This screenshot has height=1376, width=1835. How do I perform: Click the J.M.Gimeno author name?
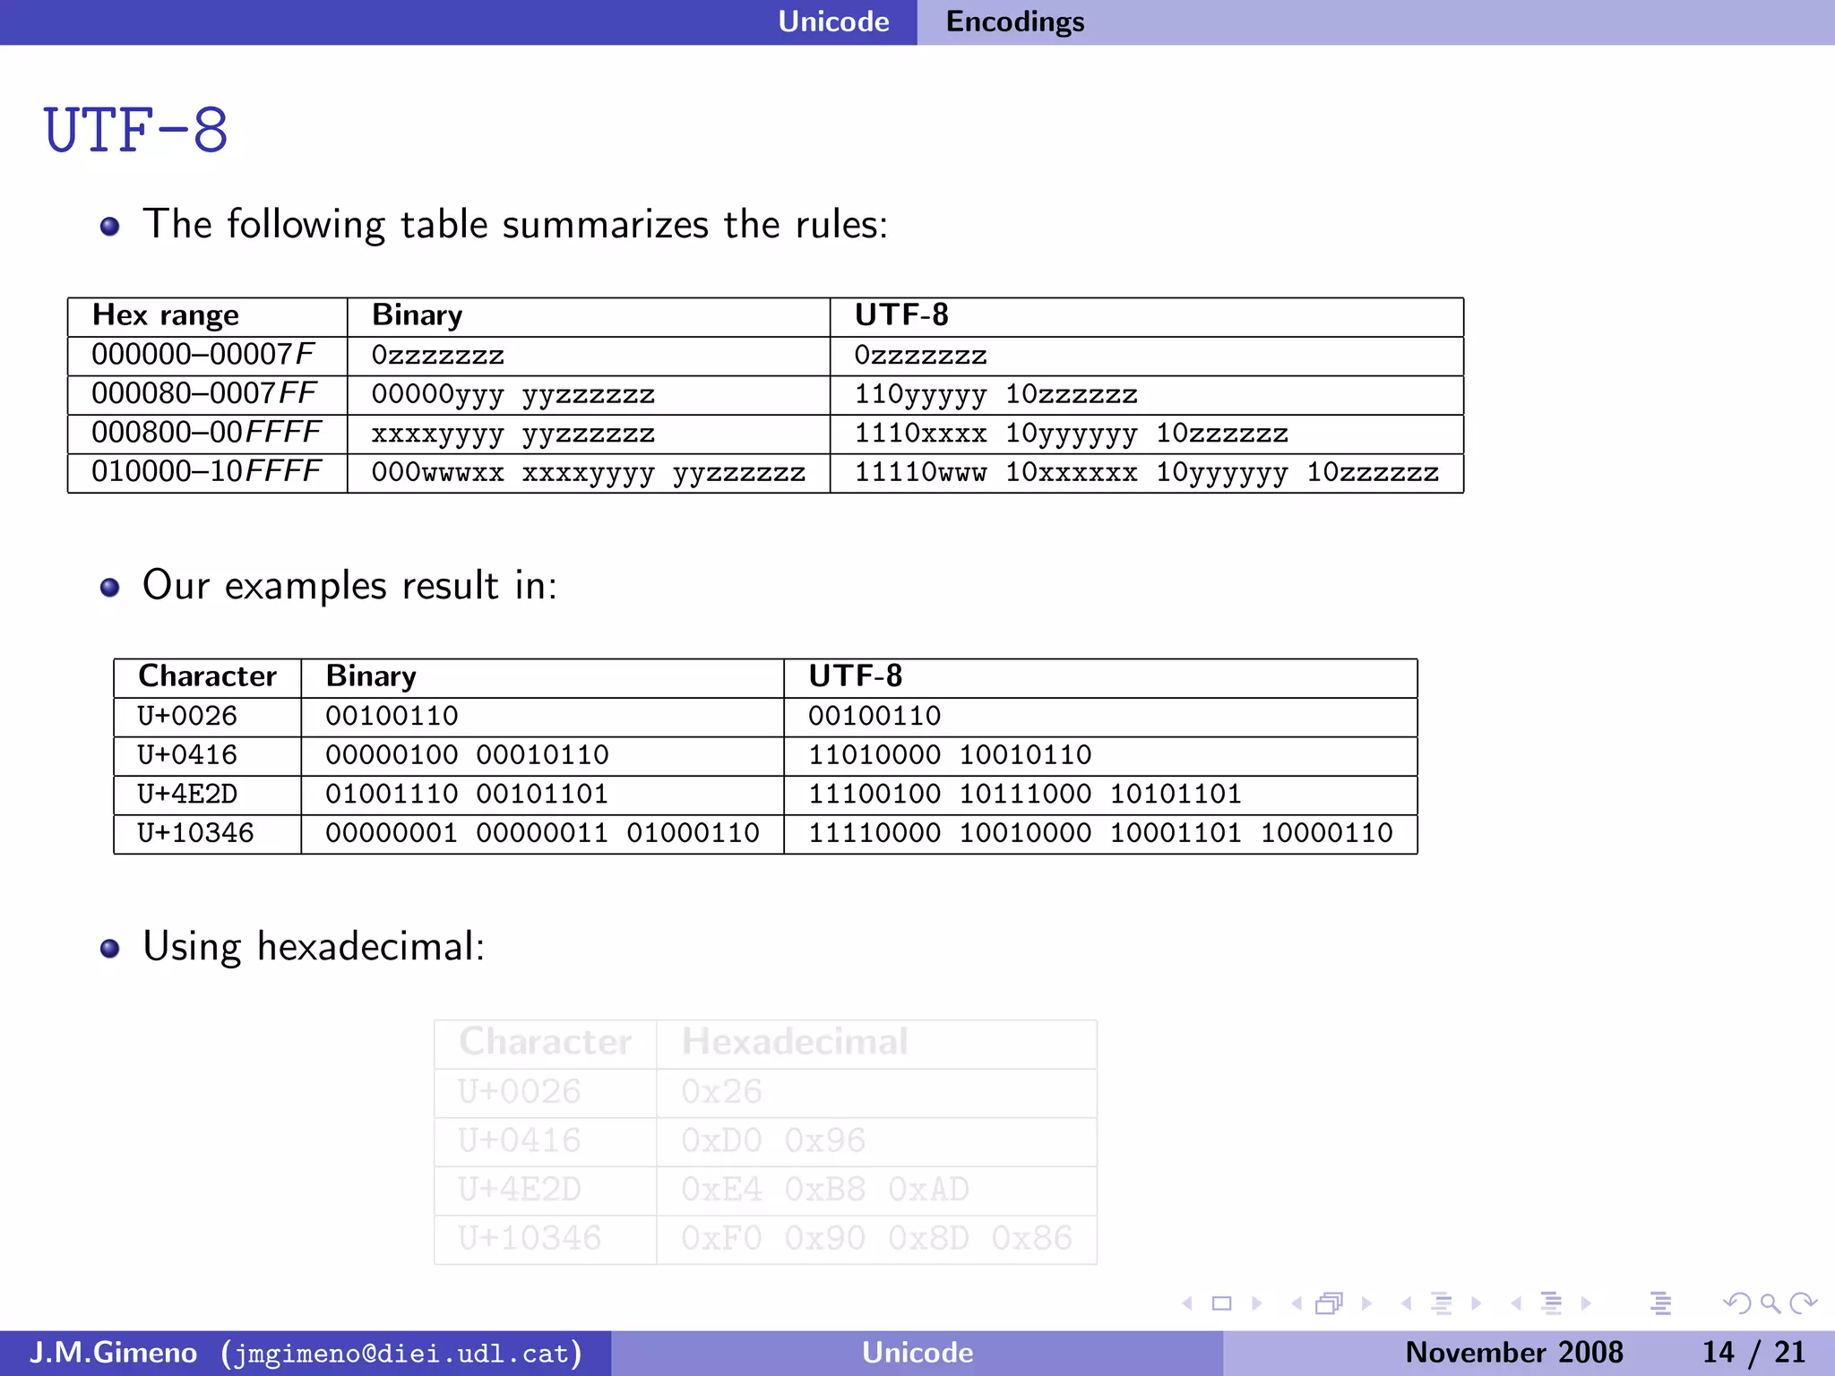click(x=114, y=1353)
